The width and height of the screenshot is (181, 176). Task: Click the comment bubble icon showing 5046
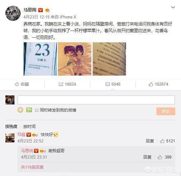[x=108, y=84]
